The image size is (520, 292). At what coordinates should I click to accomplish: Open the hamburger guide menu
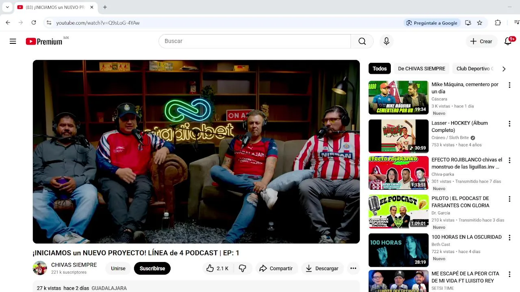(13, 41)
